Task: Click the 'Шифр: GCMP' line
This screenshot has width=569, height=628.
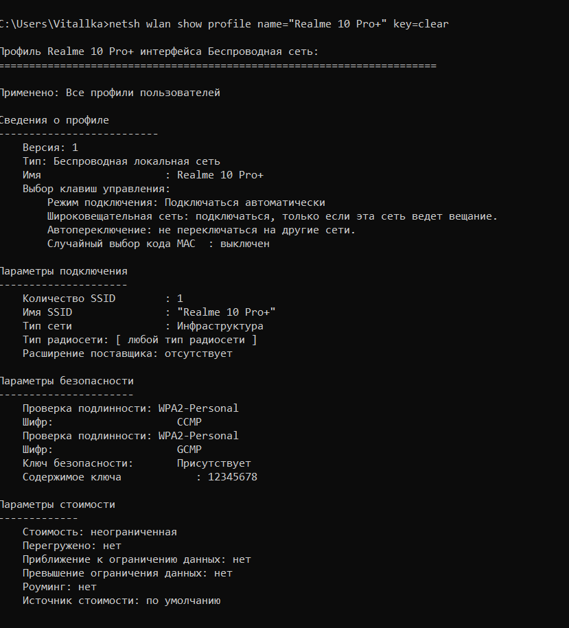Action: [112, 450]
